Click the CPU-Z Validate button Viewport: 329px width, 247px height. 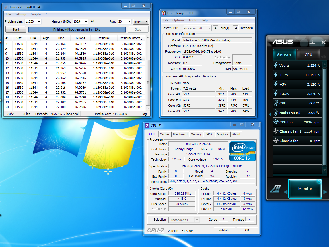[224, 230]
